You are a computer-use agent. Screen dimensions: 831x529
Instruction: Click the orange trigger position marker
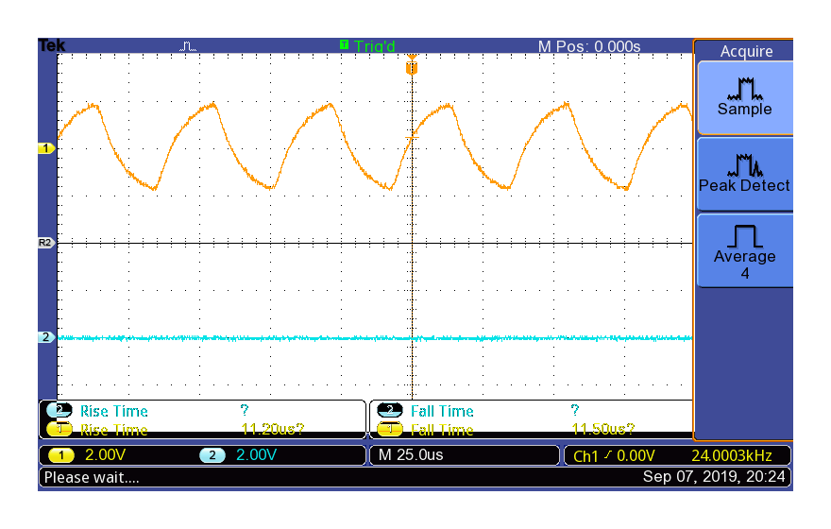coord(412,67)
